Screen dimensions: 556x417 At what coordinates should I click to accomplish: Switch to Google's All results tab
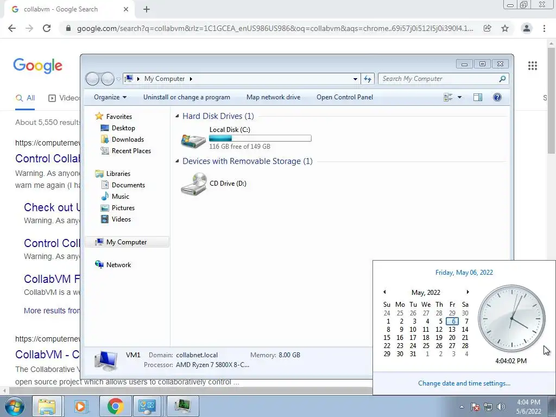pyautogui.click(x=25, y=98)
